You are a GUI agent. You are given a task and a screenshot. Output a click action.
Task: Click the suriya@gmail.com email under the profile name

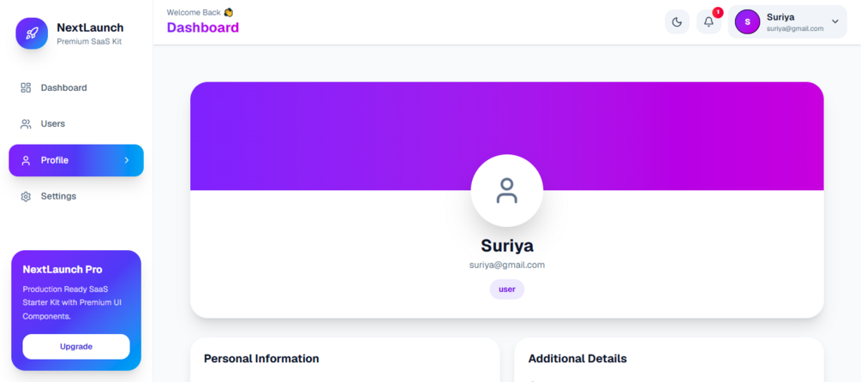507,266
